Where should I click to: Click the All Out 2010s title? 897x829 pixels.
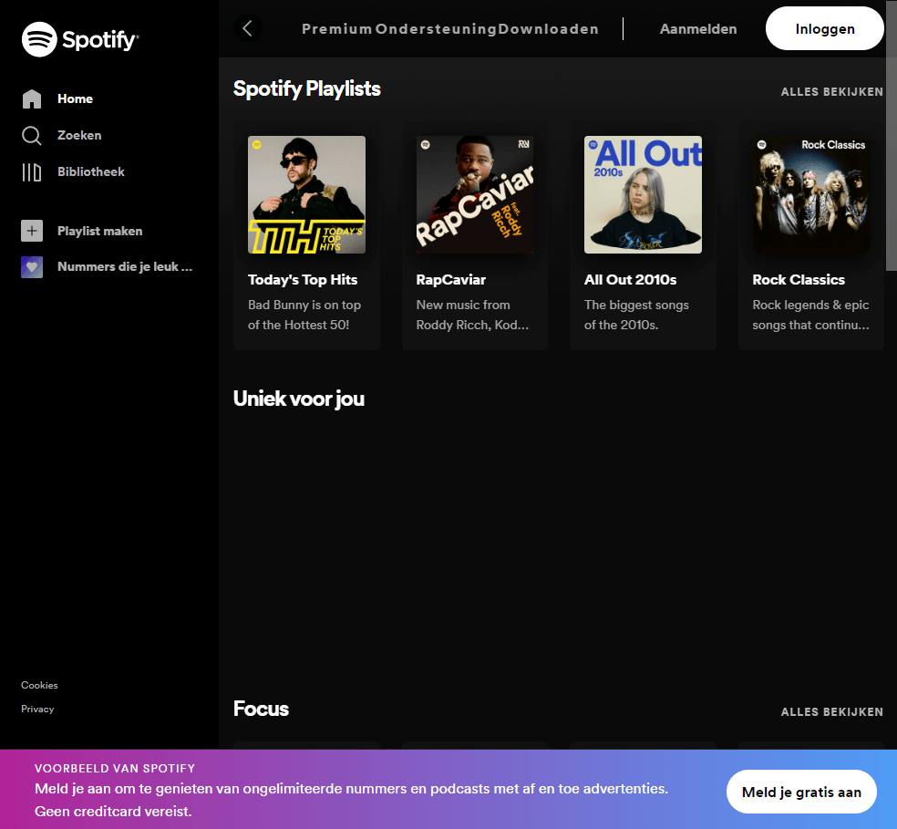(631, 280)
